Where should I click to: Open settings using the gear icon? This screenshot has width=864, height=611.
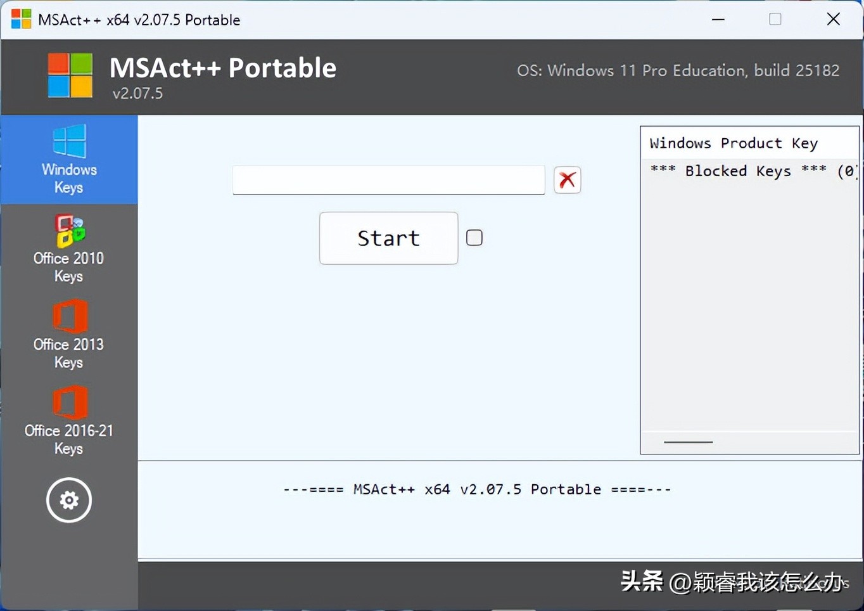click(69, 500)
